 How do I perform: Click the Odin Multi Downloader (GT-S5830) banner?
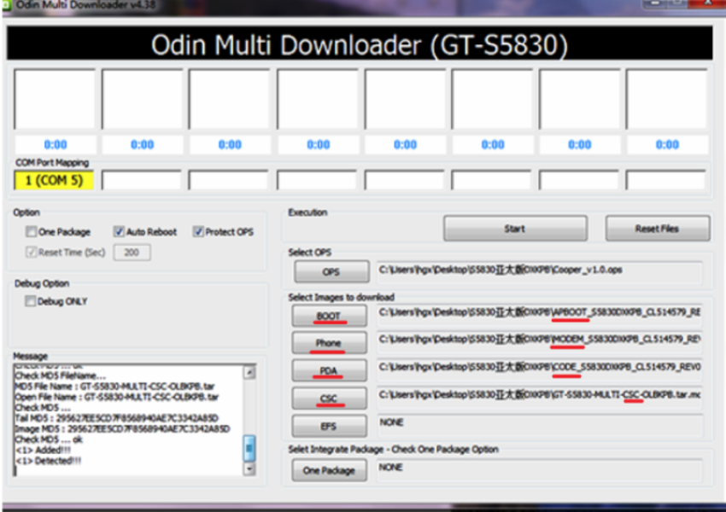point(360,44)
